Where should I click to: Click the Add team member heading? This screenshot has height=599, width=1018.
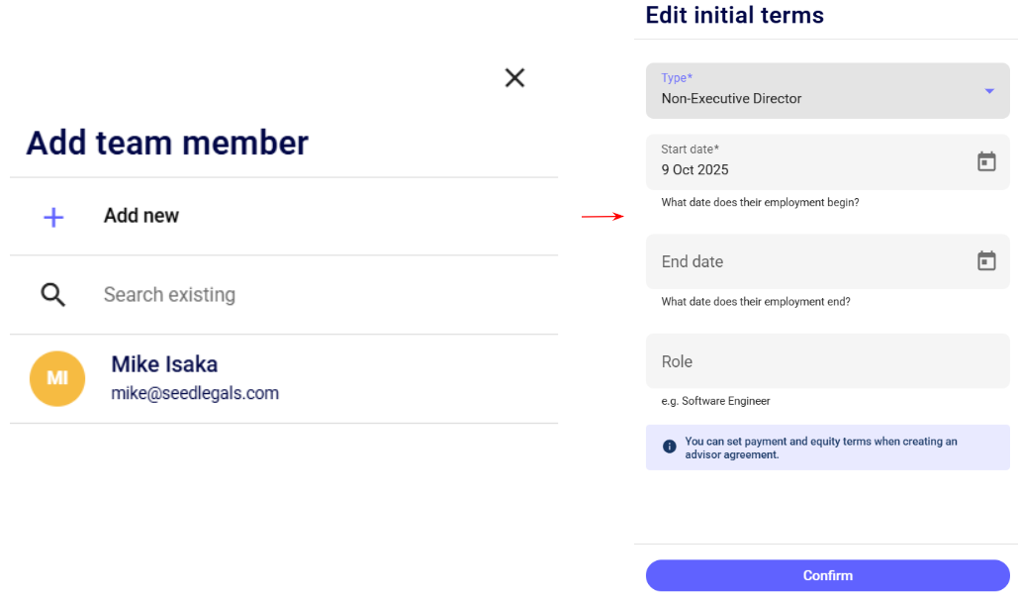(167, 143)
